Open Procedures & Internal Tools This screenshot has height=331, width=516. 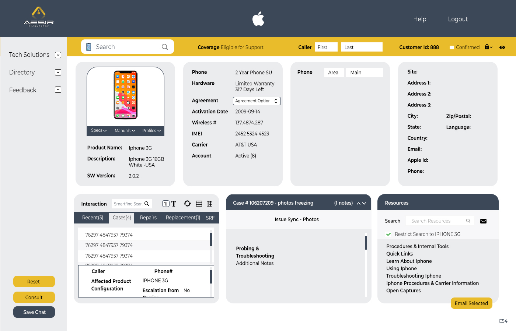[x=418, y=246]
